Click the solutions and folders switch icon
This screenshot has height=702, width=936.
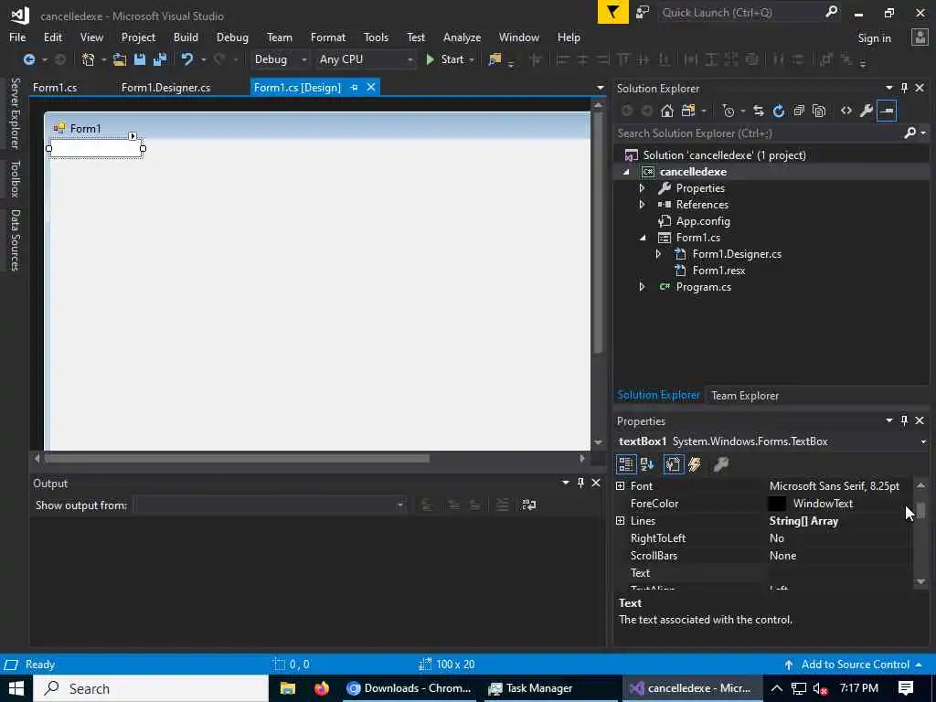(x=688, y=111)
